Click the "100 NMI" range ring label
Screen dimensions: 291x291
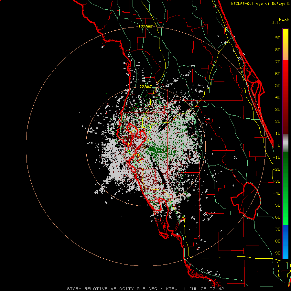tap(145, 26)
